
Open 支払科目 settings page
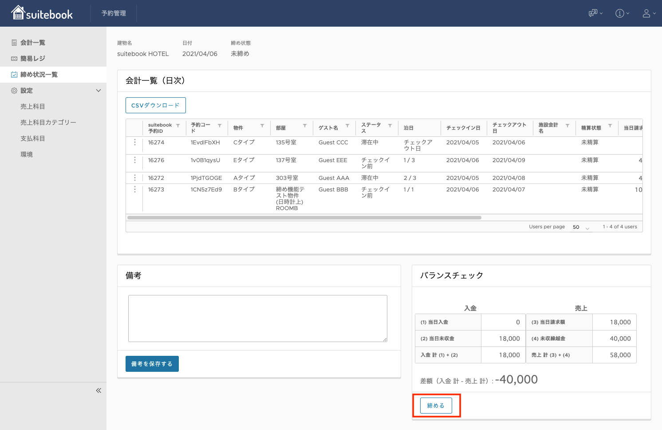click(33, 139)
